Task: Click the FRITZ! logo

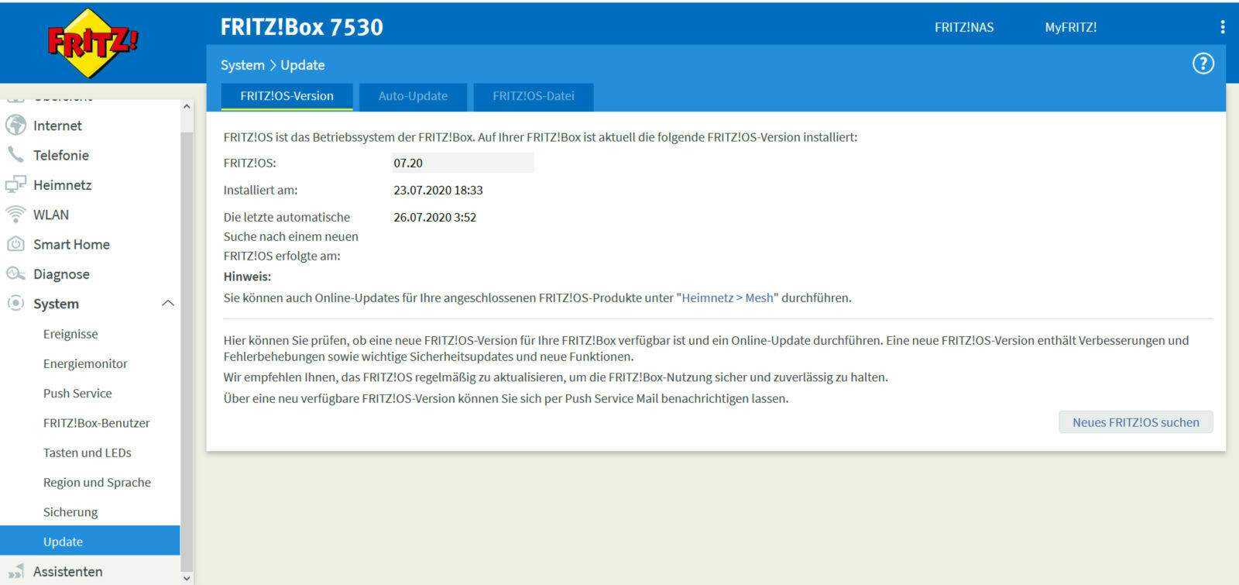Action: [92, 43]
